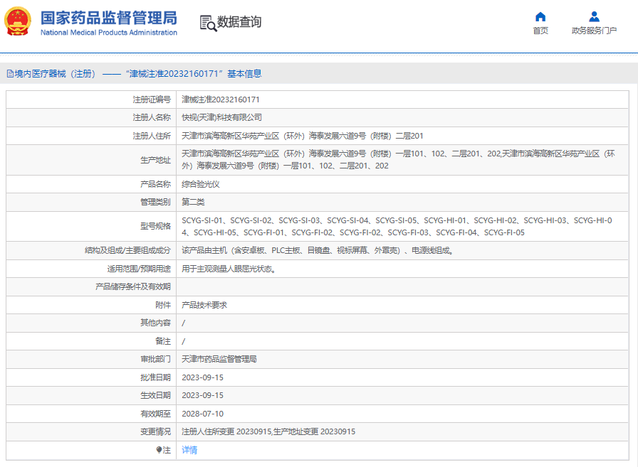Open 政务服务门户 text link
Screen dimensions: 638x467
click(x=594, y=31)
